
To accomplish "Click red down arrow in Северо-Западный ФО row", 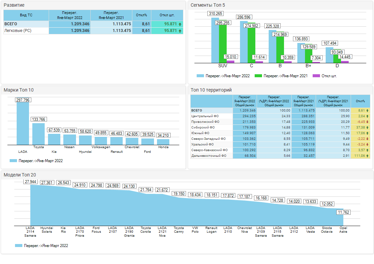I will tap(367, 139).
